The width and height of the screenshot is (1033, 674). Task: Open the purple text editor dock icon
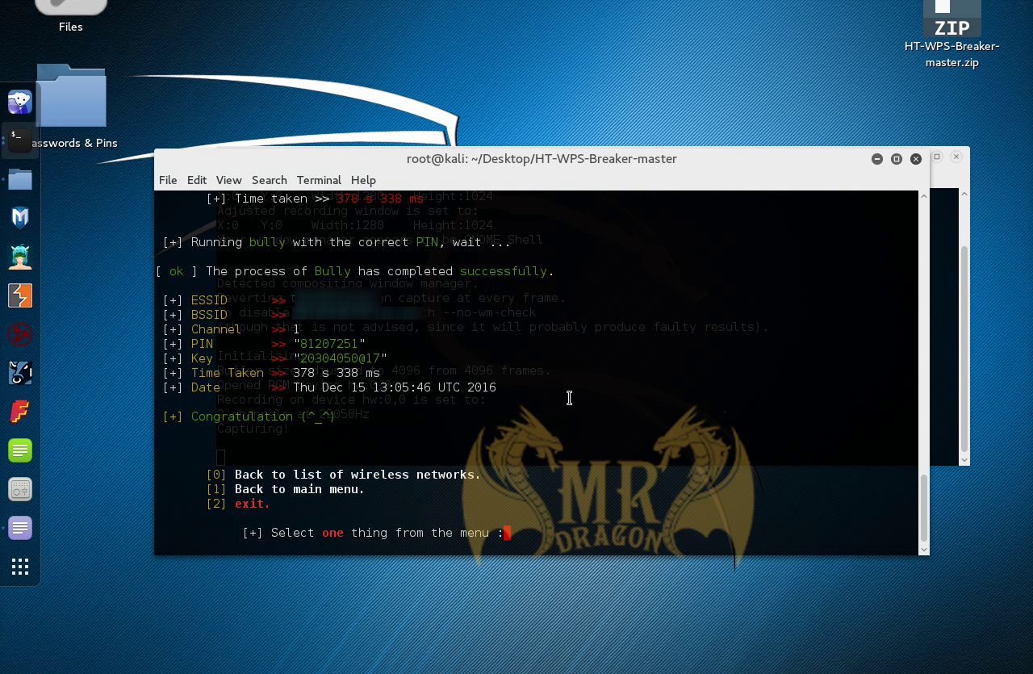(20, 528)
